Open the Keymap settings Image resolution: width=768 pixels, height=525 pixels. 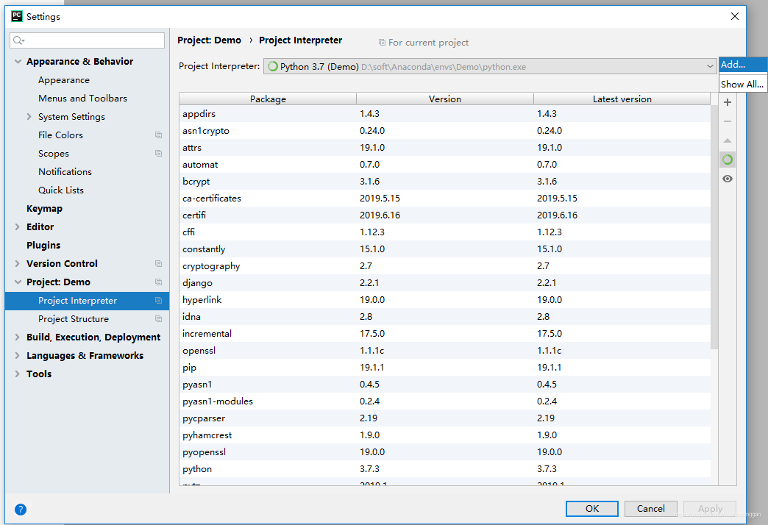(44, 209)
